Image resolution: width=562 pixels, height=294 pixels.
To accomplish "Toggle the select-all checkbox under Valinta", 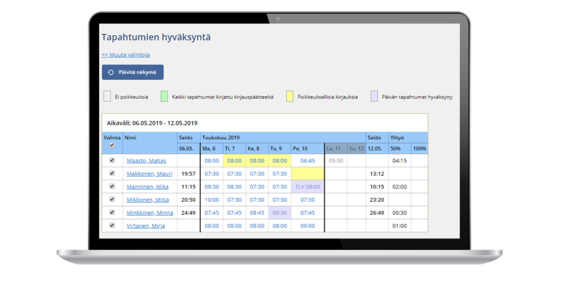I will coord(112,145).
